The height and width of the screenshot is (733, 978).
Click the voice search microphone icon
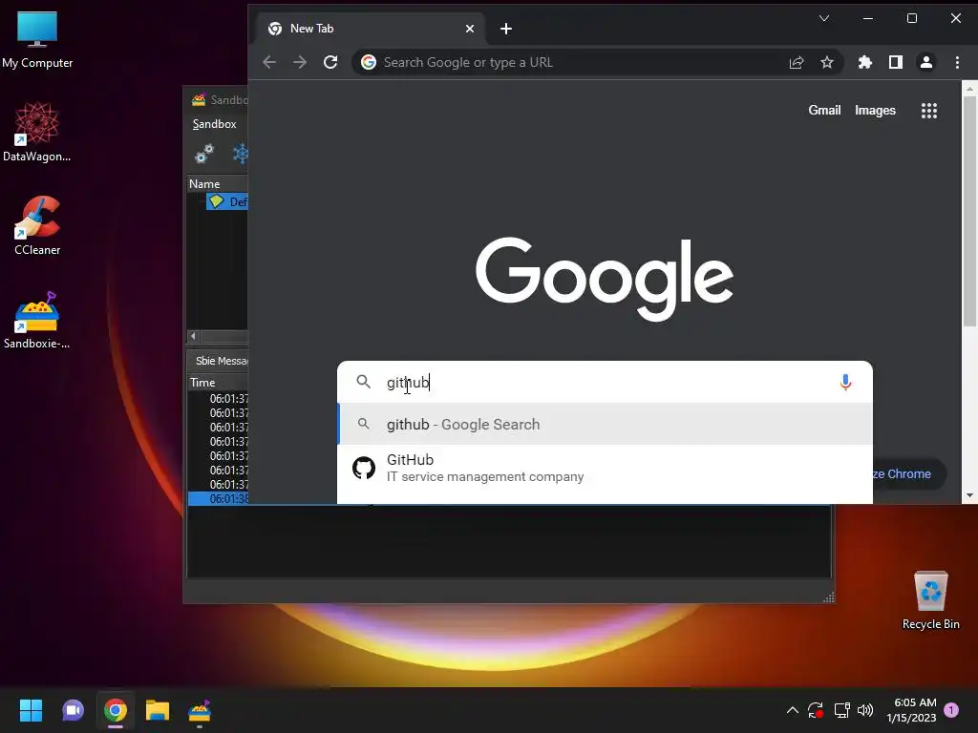point(846,382)
